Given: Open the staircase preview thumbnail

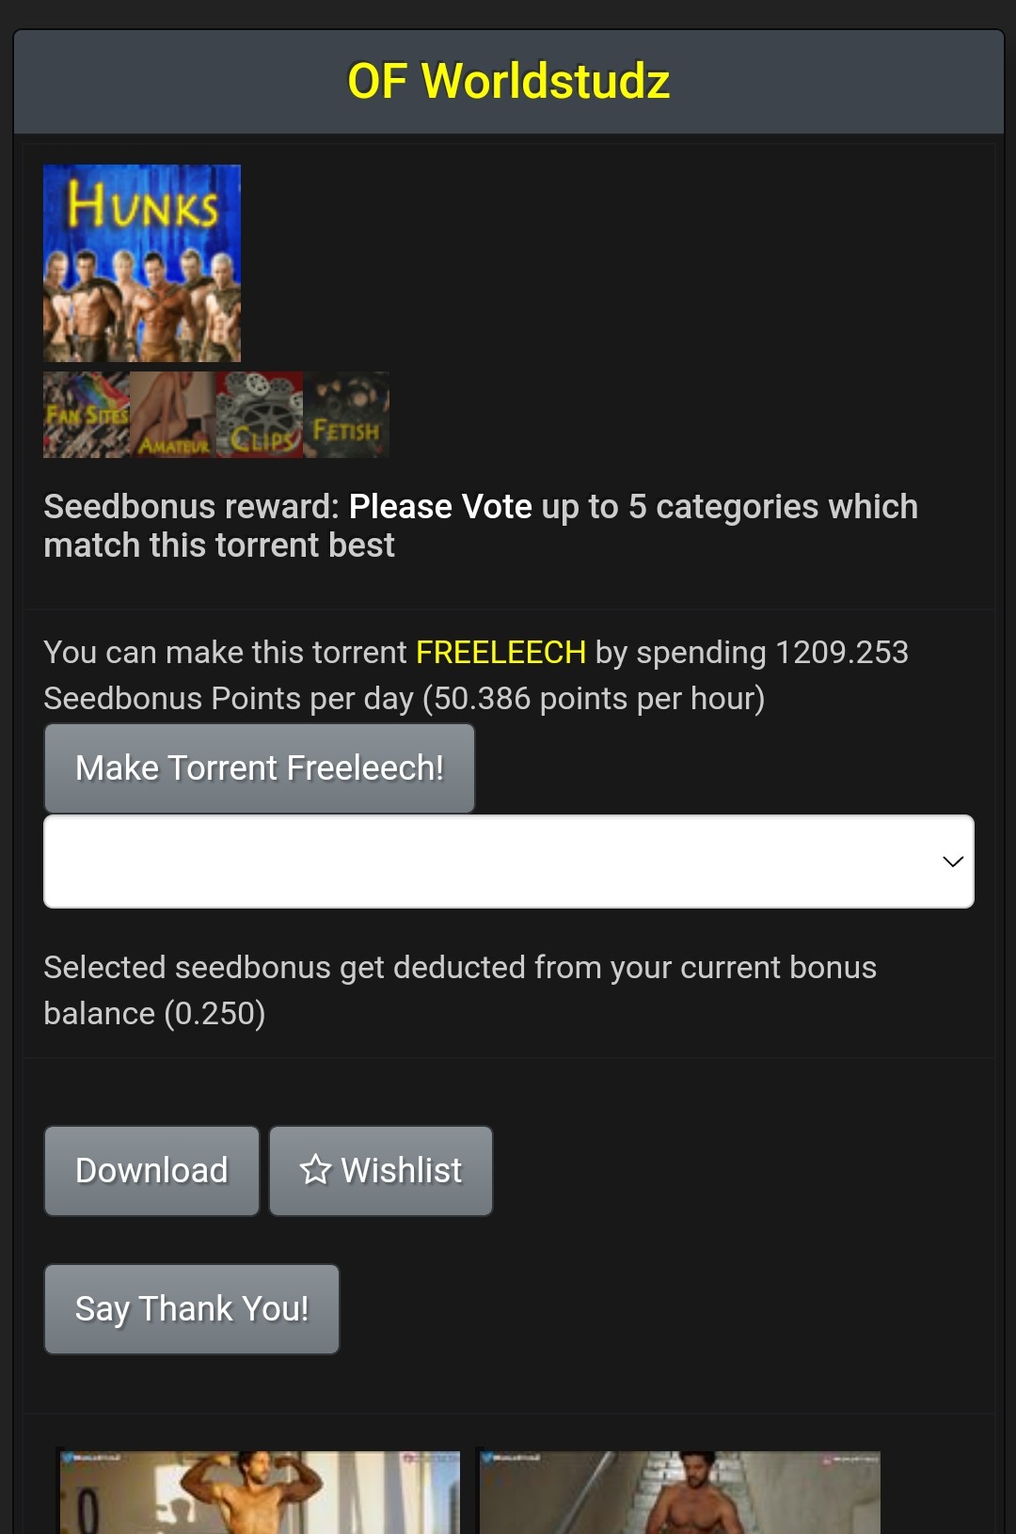Looking at the screenshot, I should click(x=679, y=1492).
